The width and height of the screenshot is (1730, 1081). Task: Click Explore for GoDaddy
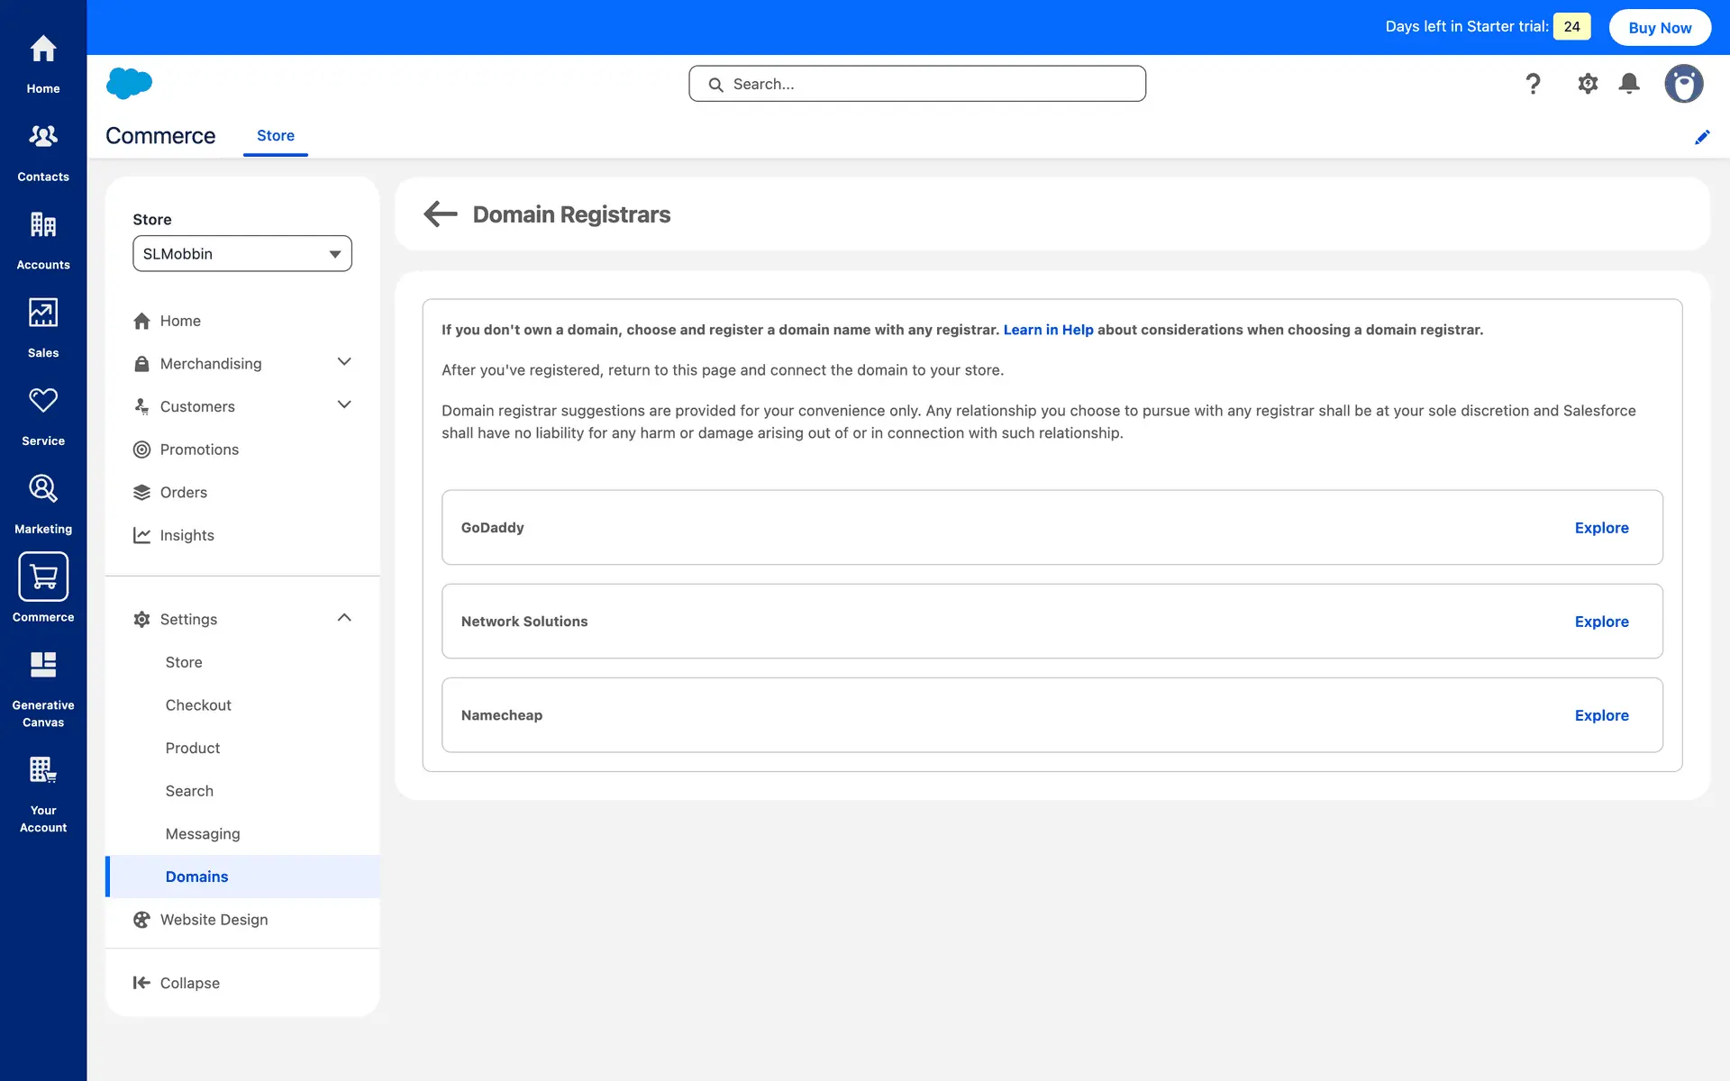pyautogui.click(x=1600, y=528)
